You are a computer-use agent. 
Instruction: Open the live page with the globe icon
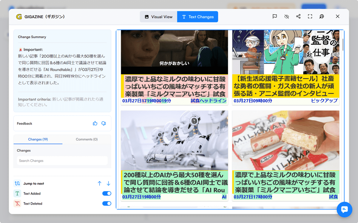point(322,16)
